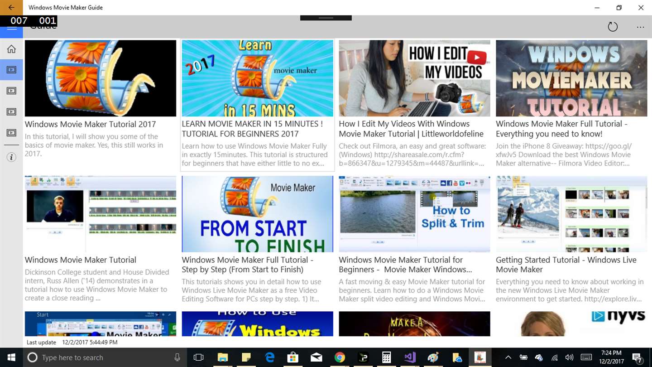Viewport: 652px width, 367px height.
Task: Open the video section icon directly above the info icon
Action: coord(11,133)
